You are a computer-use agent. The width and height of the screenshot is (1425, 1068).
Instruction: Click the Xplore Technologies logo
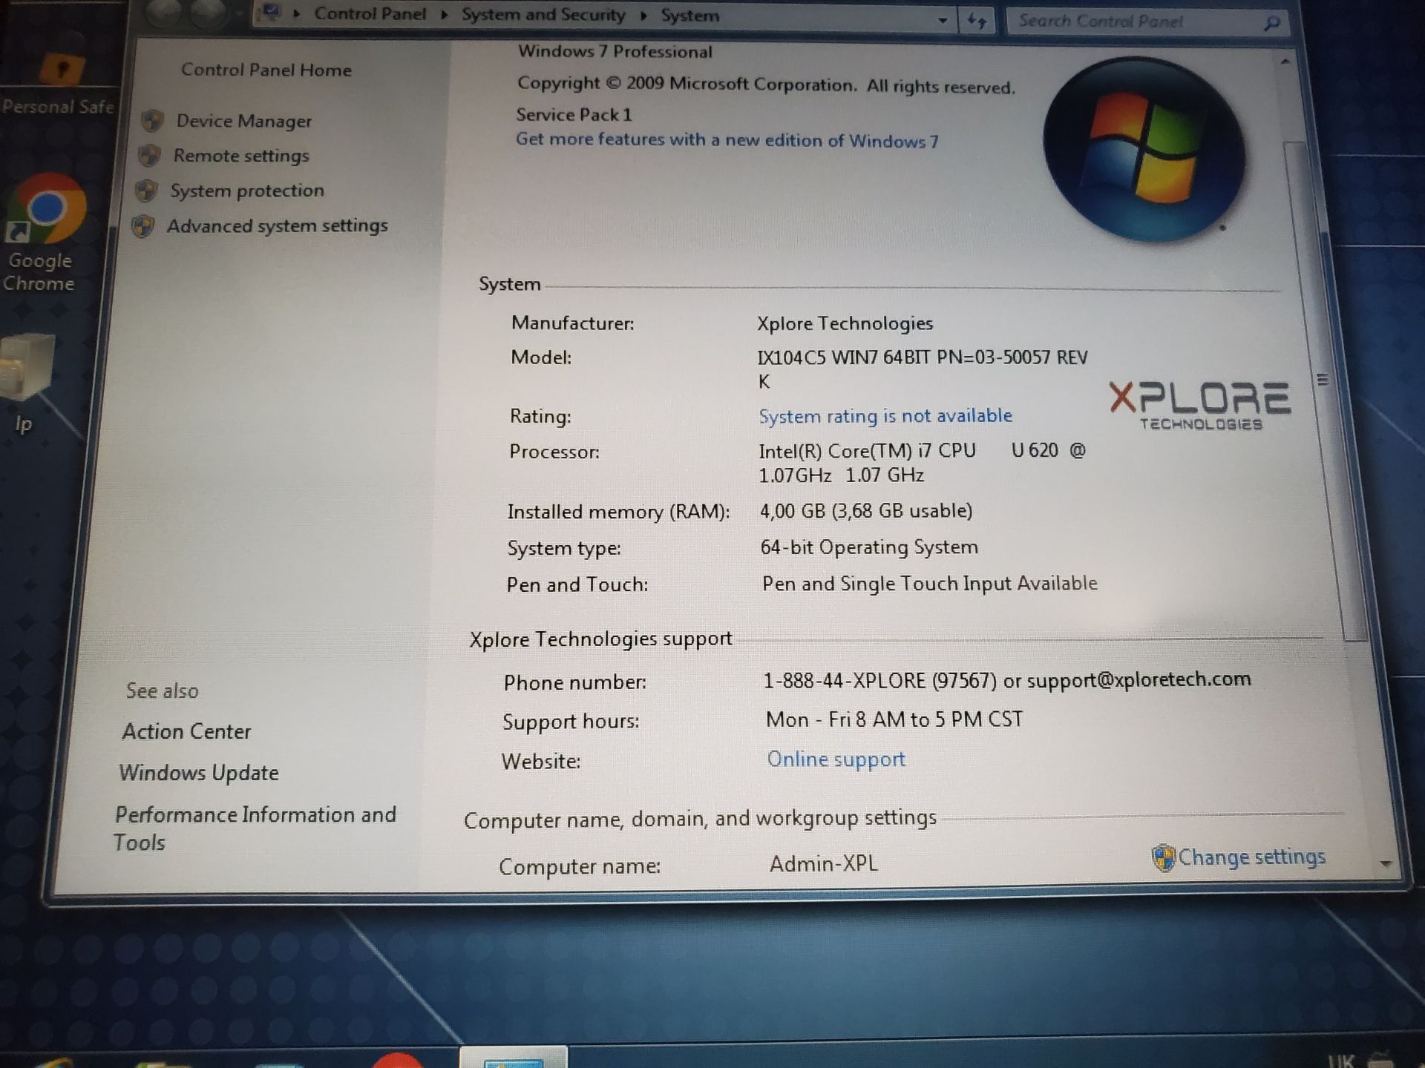tap(1200, 405)
